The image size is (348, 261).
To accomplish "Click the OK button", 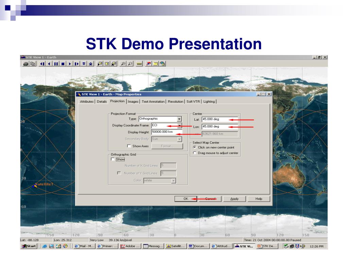I will tap(186, 199).
